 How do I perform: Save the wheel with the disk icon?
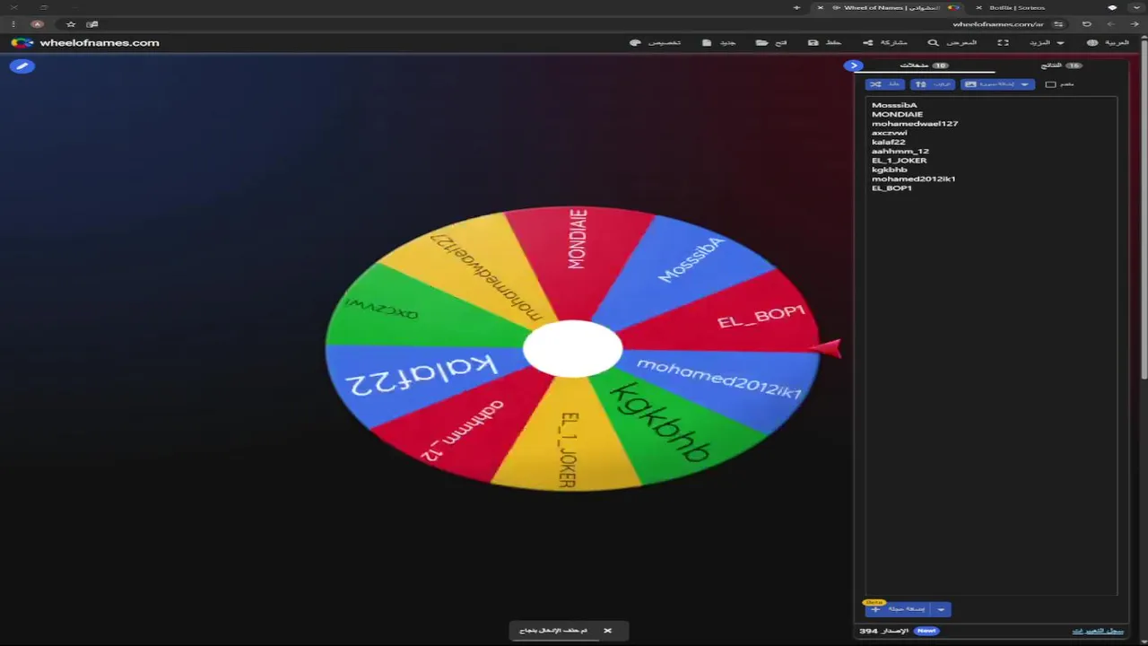[825, 42]
